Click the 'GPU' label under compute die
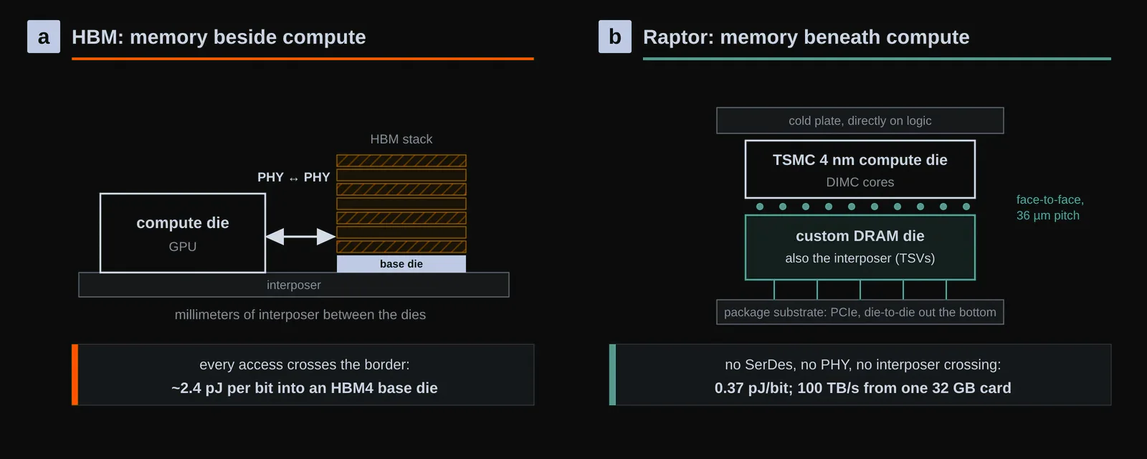Image resolution: width=1147 pixels, height=459 pixels. point(183,247)
